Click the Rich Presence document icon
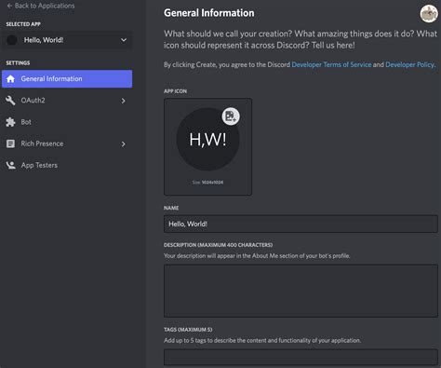Image resolution: width=441 pixels, height=368 pixels. (x=10, y=143)
